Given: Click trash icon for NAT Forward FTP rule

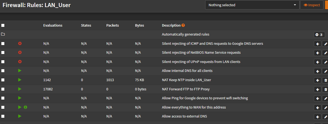Looking at the screenshot, I should [x=326, y=89].
